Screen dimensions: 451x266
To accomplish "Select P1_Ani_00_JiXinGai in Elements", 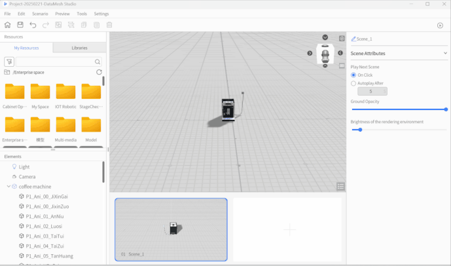I will click(x=46, y=197).
